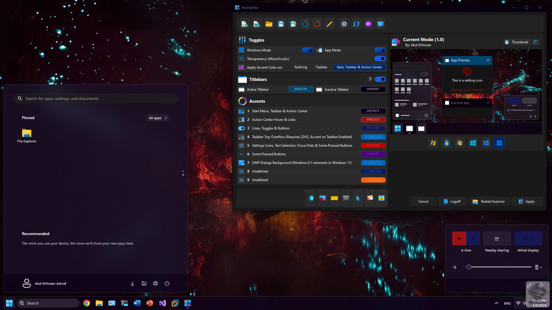552x310 pixels.
Task: Expand the A-One Wi-Fi chevron
Action: tap(473, 239)
